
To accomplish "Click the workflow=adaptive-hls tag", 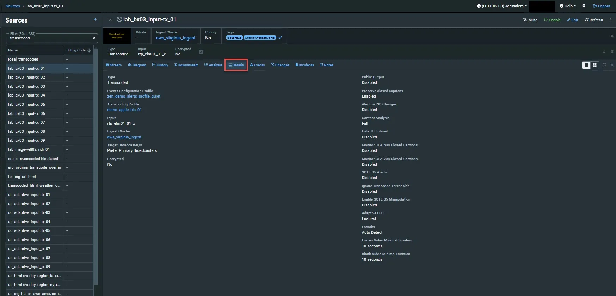I will coord(260,38).
